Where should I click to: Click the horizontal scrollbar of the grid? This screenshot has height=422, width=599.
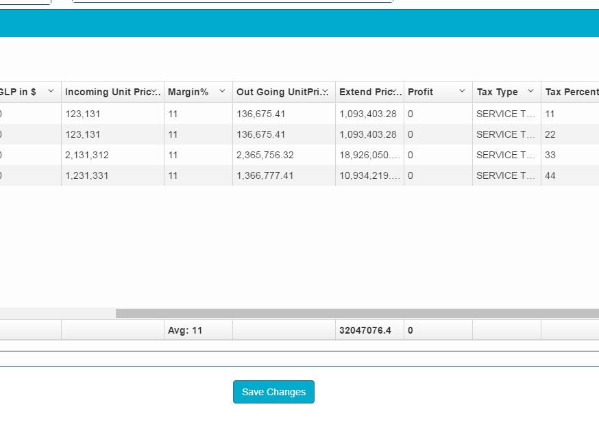(x=356, y=313)
